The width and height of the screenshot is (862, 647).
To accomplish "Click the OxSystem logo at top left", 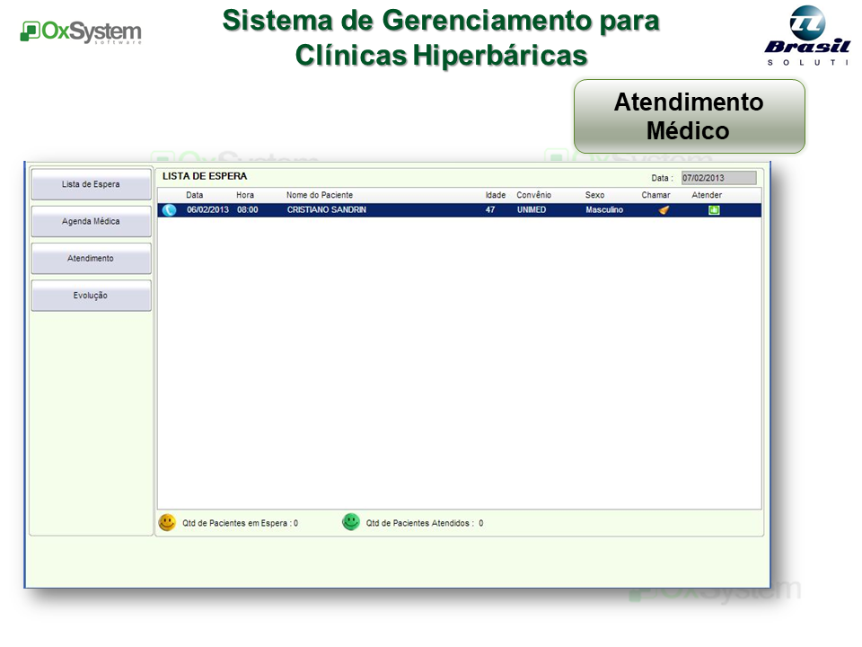I will point(81,32).
